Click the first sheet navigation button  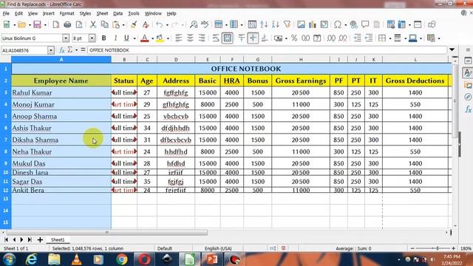tap(6, 239)
